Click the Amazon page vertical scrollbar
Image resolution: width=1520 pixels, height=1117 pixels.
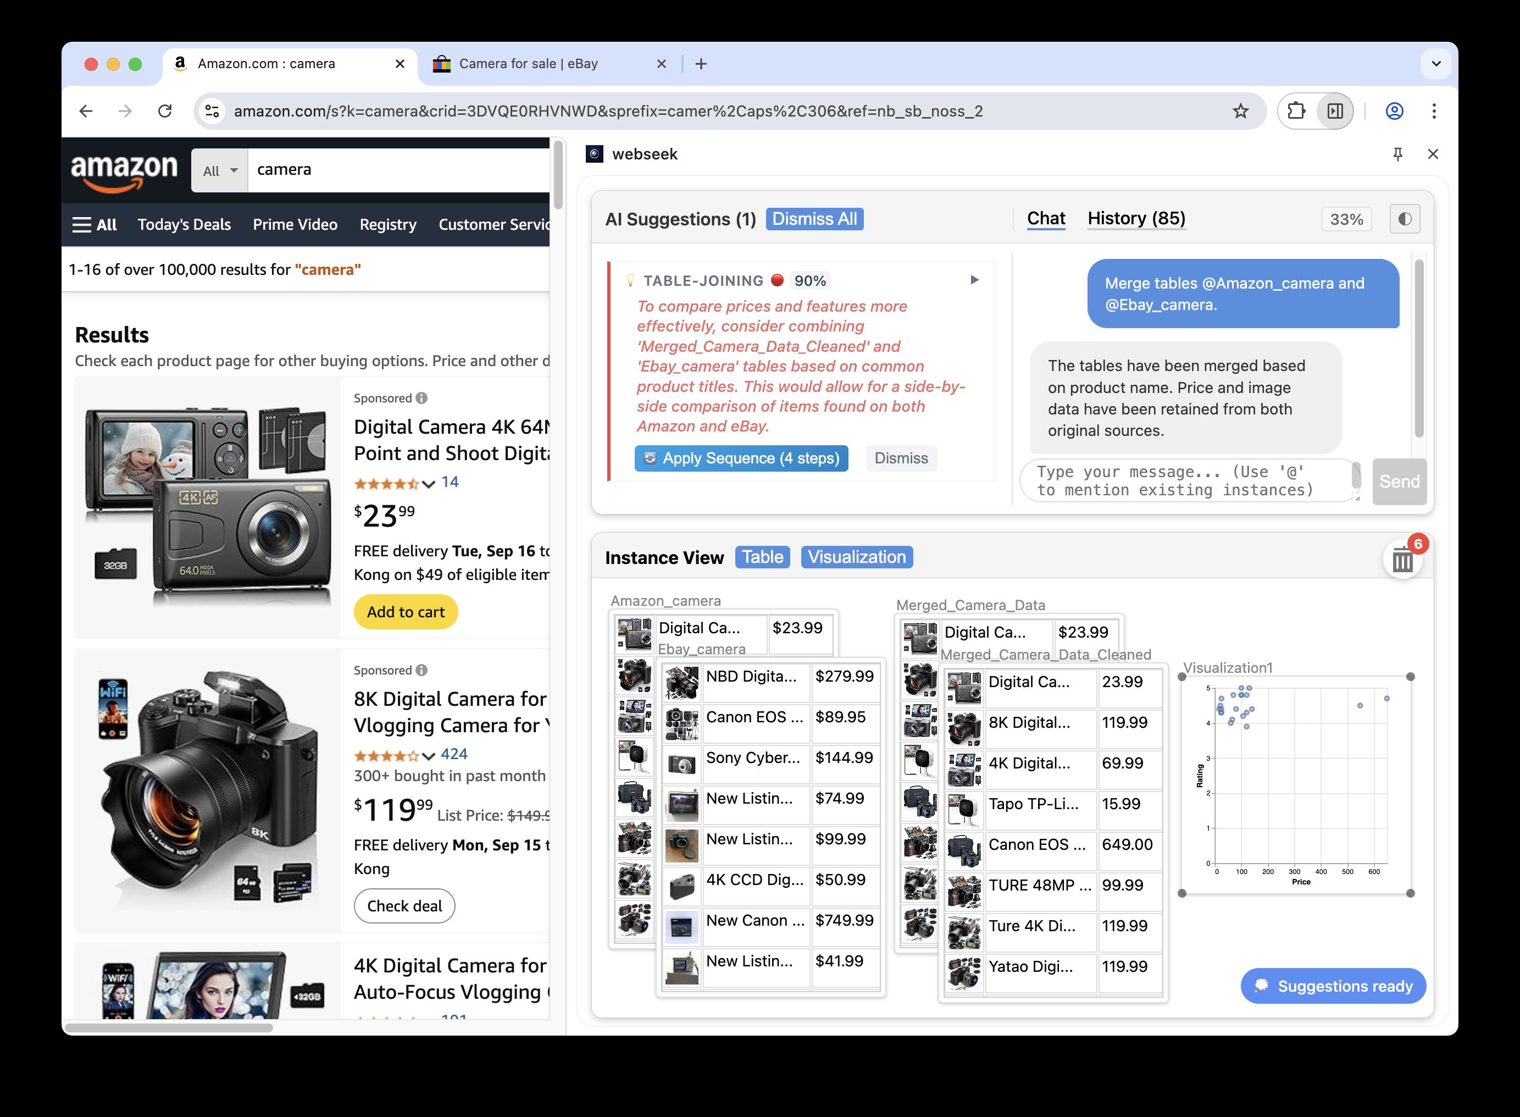click(x=558, y=176)
